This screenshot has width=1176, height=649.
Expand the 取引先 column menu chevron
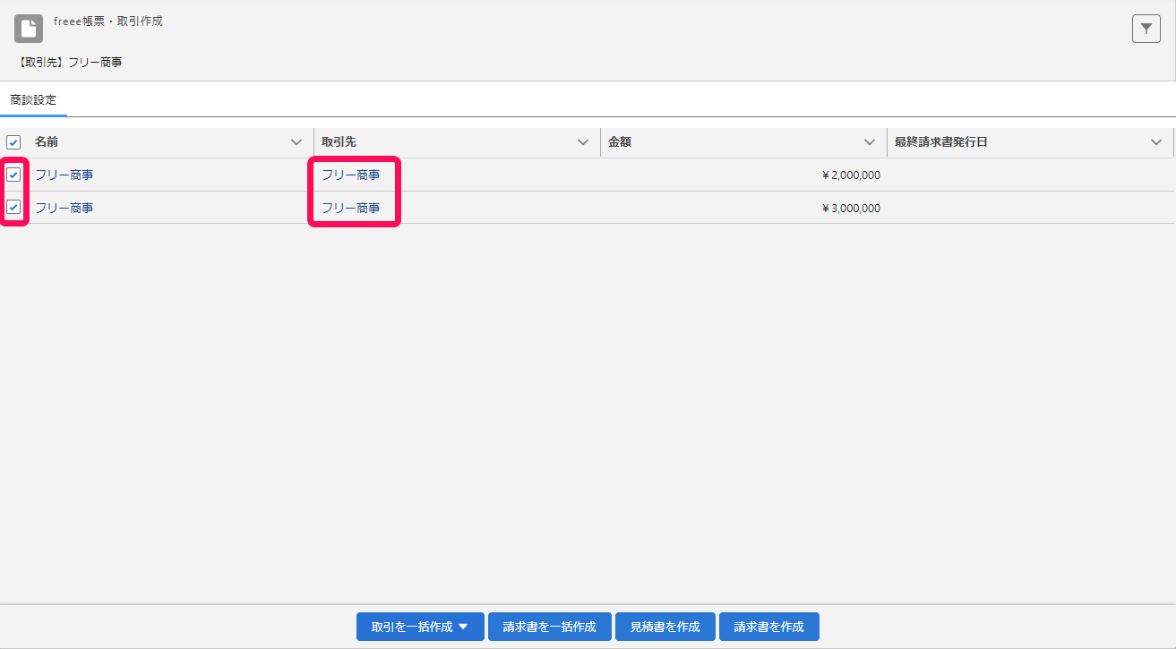(x=583, y=142)
